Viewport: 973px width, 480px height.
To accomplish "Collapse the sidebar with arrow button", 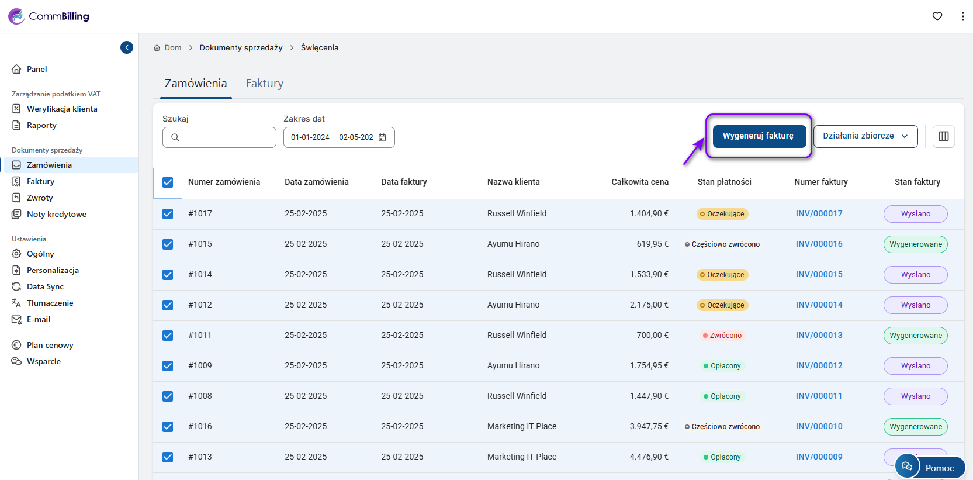I will (127, 47).
